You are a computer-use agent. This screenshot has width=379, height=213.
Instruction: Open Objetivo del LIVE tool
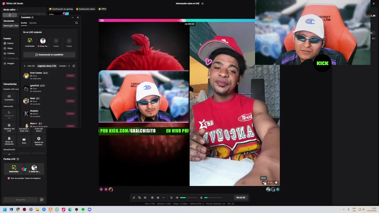pyautogui.click(x=9, y=128)
